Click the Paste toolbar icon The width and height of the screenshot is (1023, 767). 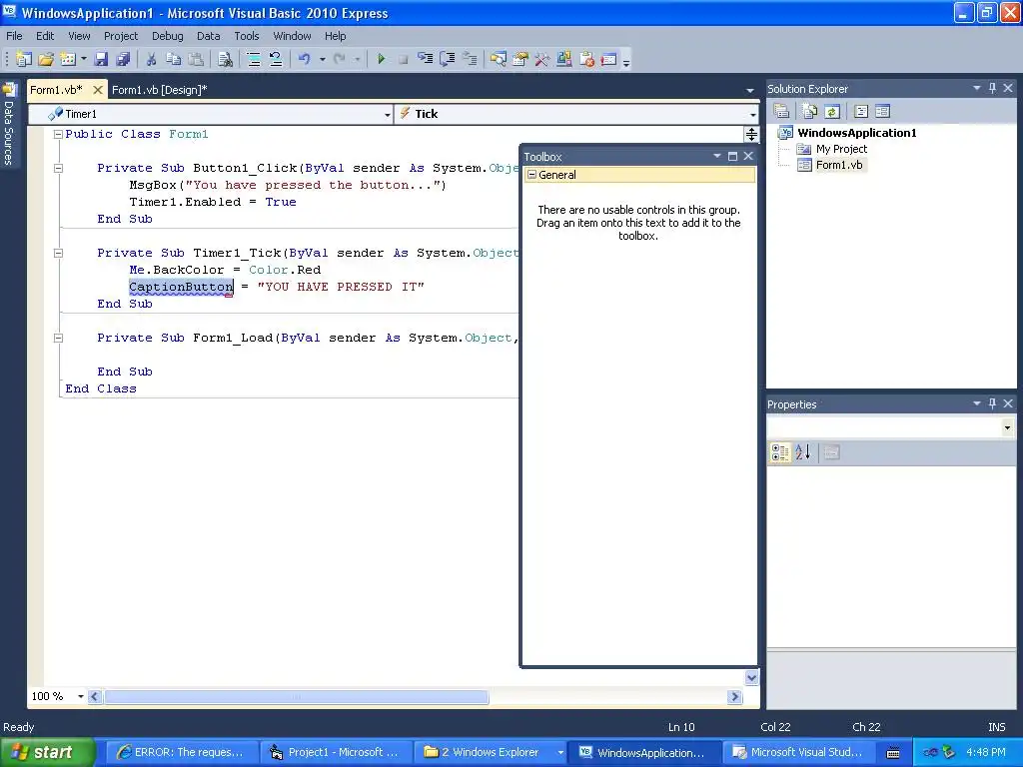[x=195, y=59]
